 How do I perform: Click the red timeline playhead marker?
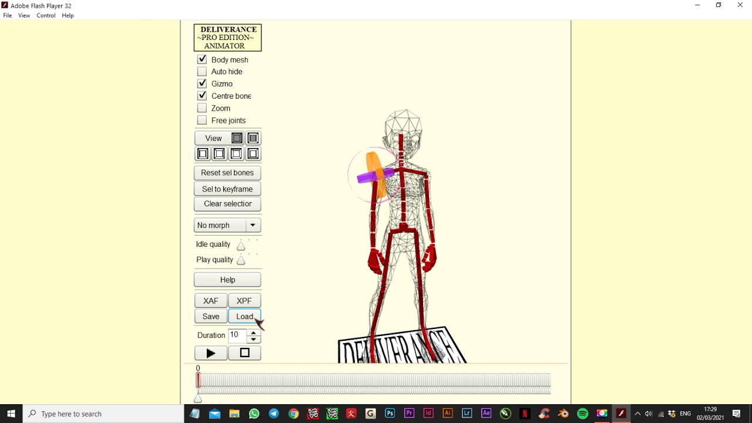(198, 380)
